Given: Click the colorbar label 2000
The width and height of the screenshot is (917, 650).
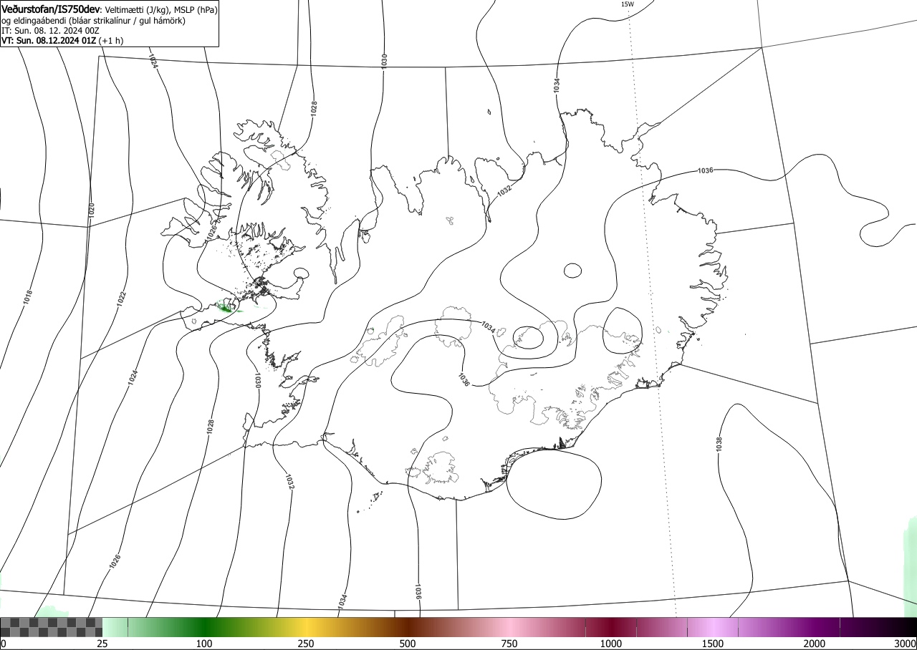Looking at the screenshot, I should tap(815, 644).
